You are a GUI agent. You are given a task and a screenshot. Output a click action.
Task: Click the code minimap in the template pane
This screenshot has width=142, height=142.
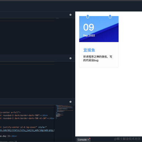pyautogui.click(x=64, y=112)
